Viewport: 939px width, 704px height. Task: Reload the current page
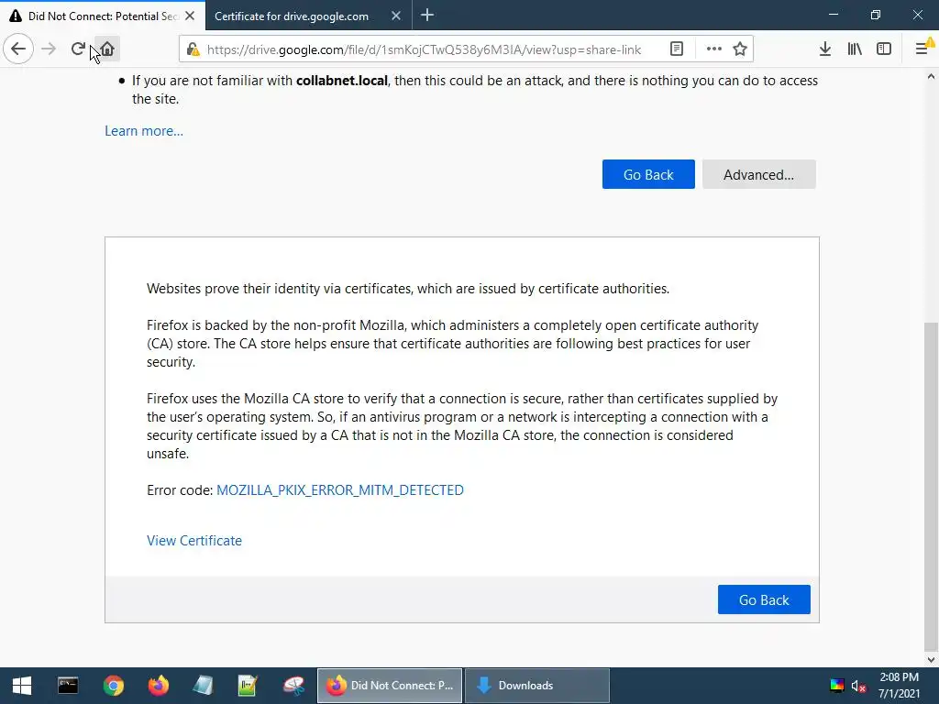click(x=78, y=49)
